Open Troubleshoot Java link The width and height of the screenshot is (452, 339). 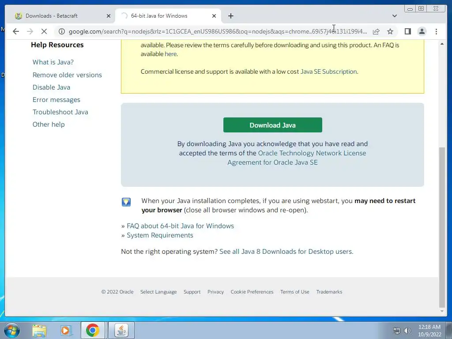click(60, 112)
